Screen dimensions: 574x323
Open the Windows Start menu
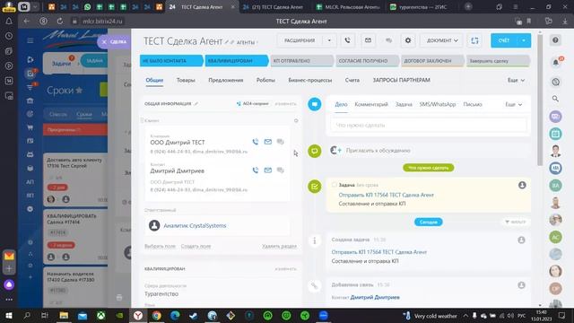[9, 316]
